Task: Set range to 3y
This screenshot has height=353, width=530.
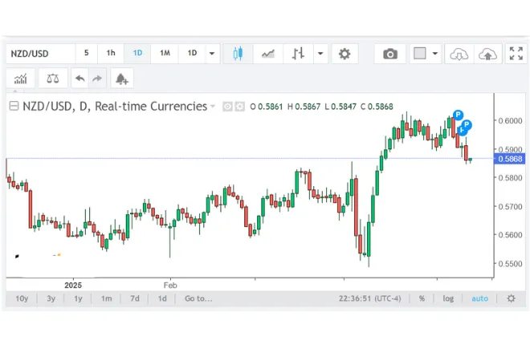Action: (51, 298)
